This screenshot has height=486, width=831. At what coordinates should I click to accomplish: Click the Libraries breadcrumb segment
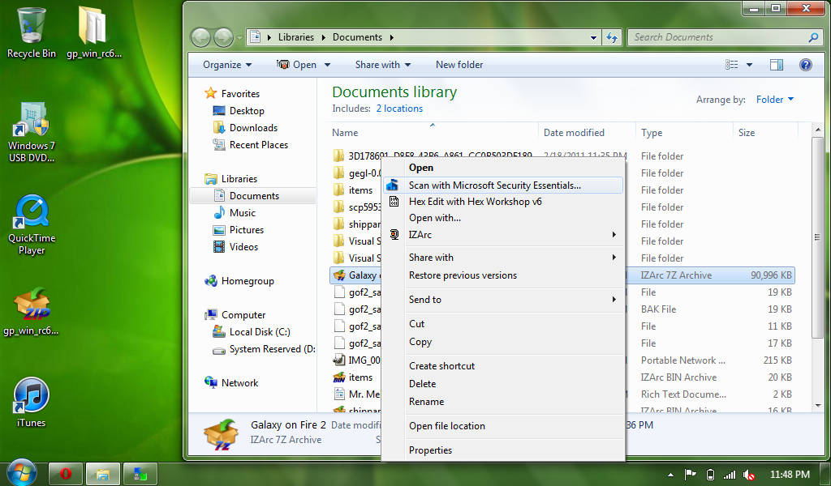tap(295, 37)
